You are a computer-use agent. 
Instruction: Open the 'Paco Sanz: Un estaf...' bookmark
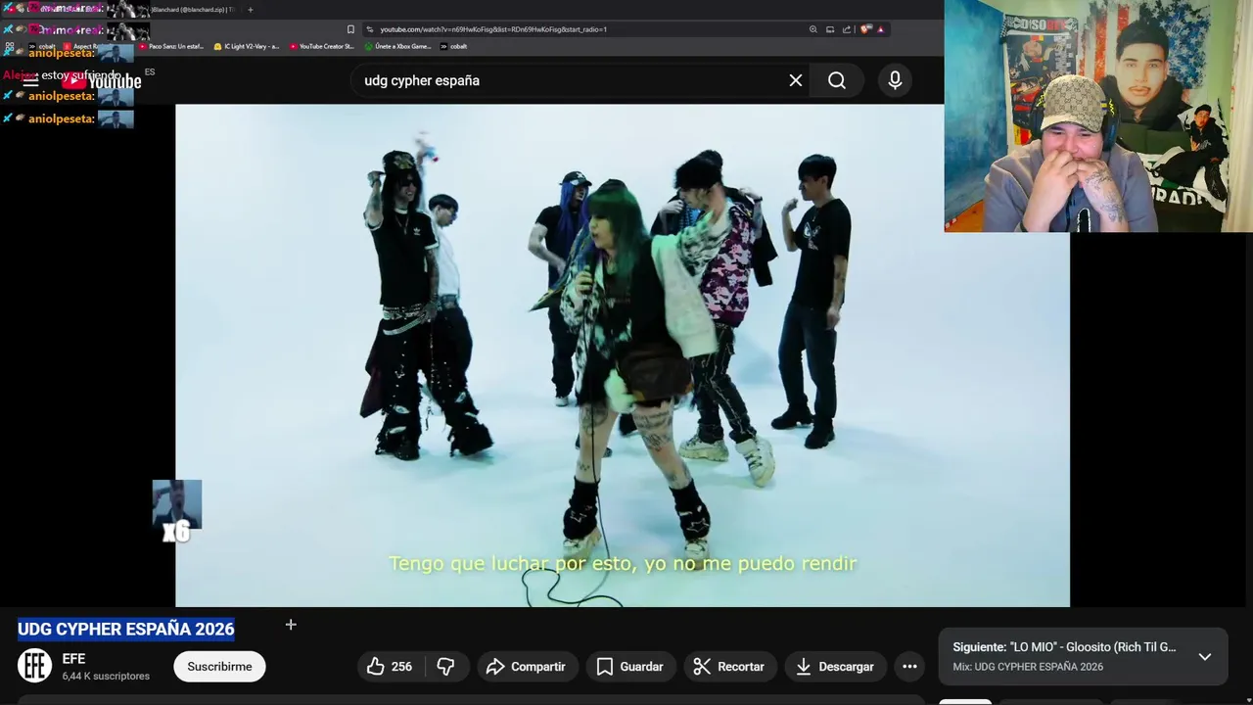pyautogui.click(x=171, y=46)
